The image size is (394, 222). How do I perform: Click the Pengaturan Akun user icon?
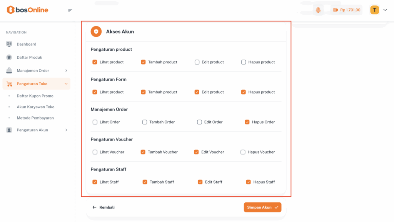click(9, 130)
